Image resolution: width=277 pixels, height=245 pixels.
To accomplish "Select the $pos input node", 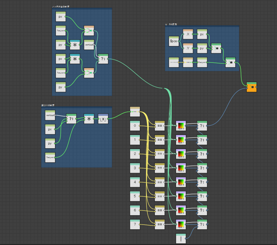I will tap(174, 41).
